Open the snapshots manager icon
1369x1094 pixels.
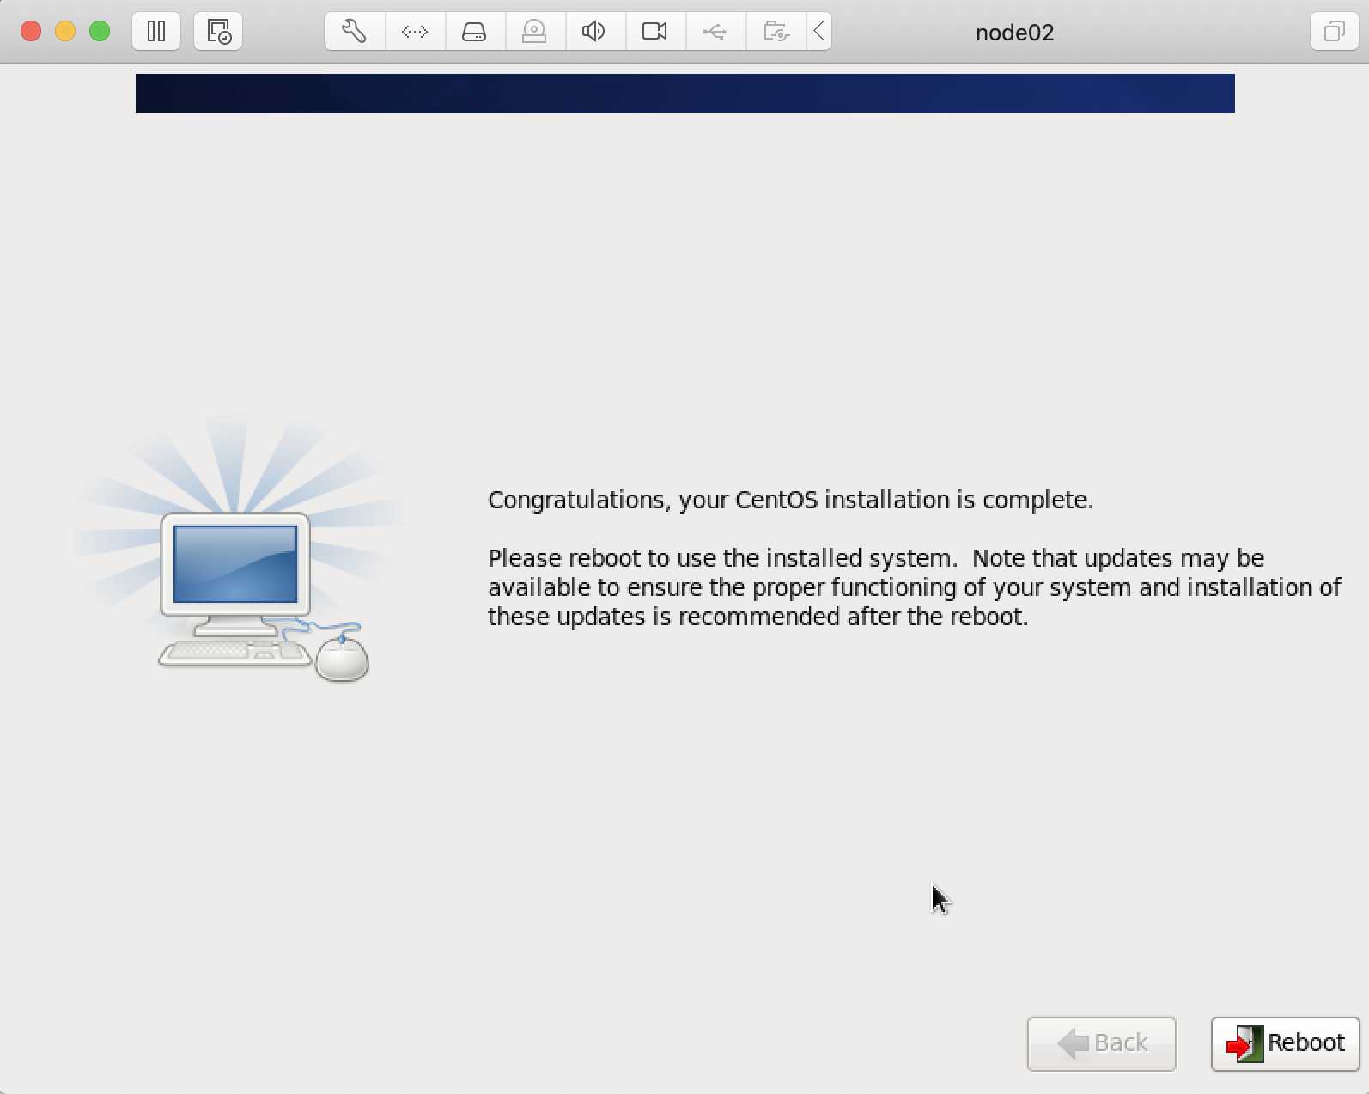click(218, 32)
